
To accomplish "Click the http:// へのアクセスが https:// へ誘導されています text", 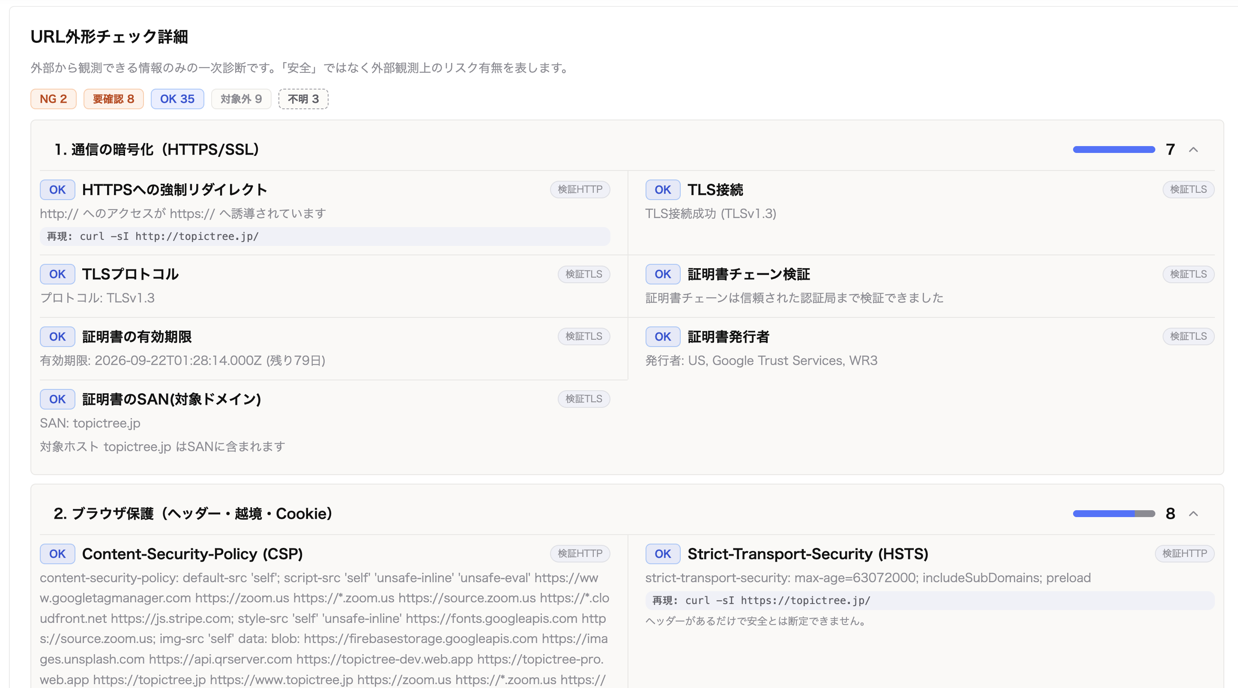I will [x=183, y=214].
